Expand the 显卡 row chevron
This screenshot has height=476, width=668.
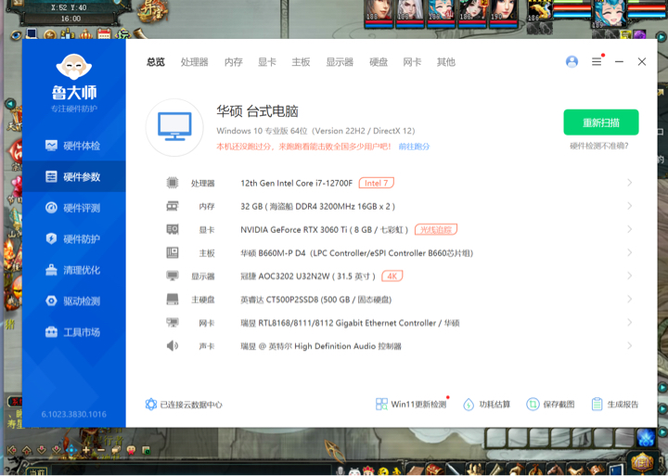[629, 229]
